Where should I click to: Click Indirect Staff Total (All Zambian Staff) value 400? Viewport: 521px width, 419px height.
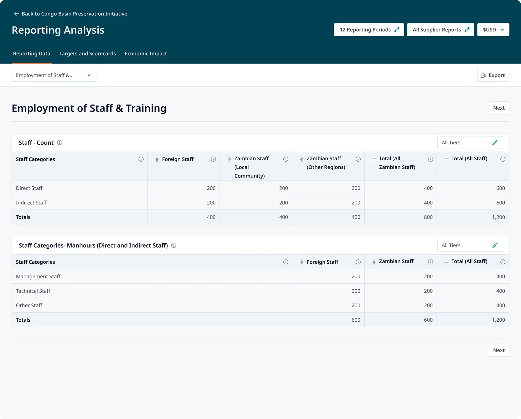tap(428, 203)
